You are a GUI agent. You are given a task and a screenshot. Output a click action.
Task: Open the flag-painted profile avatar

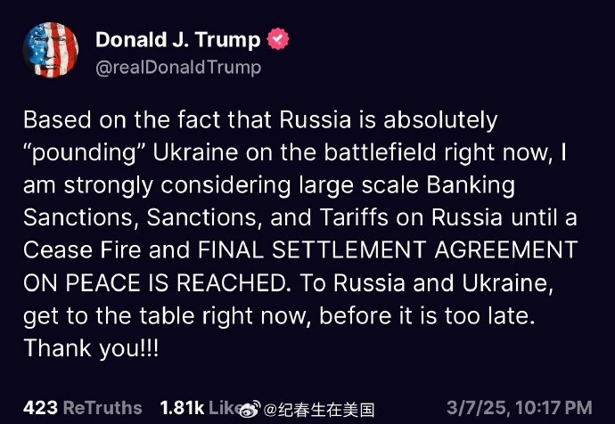pos(51,50)
